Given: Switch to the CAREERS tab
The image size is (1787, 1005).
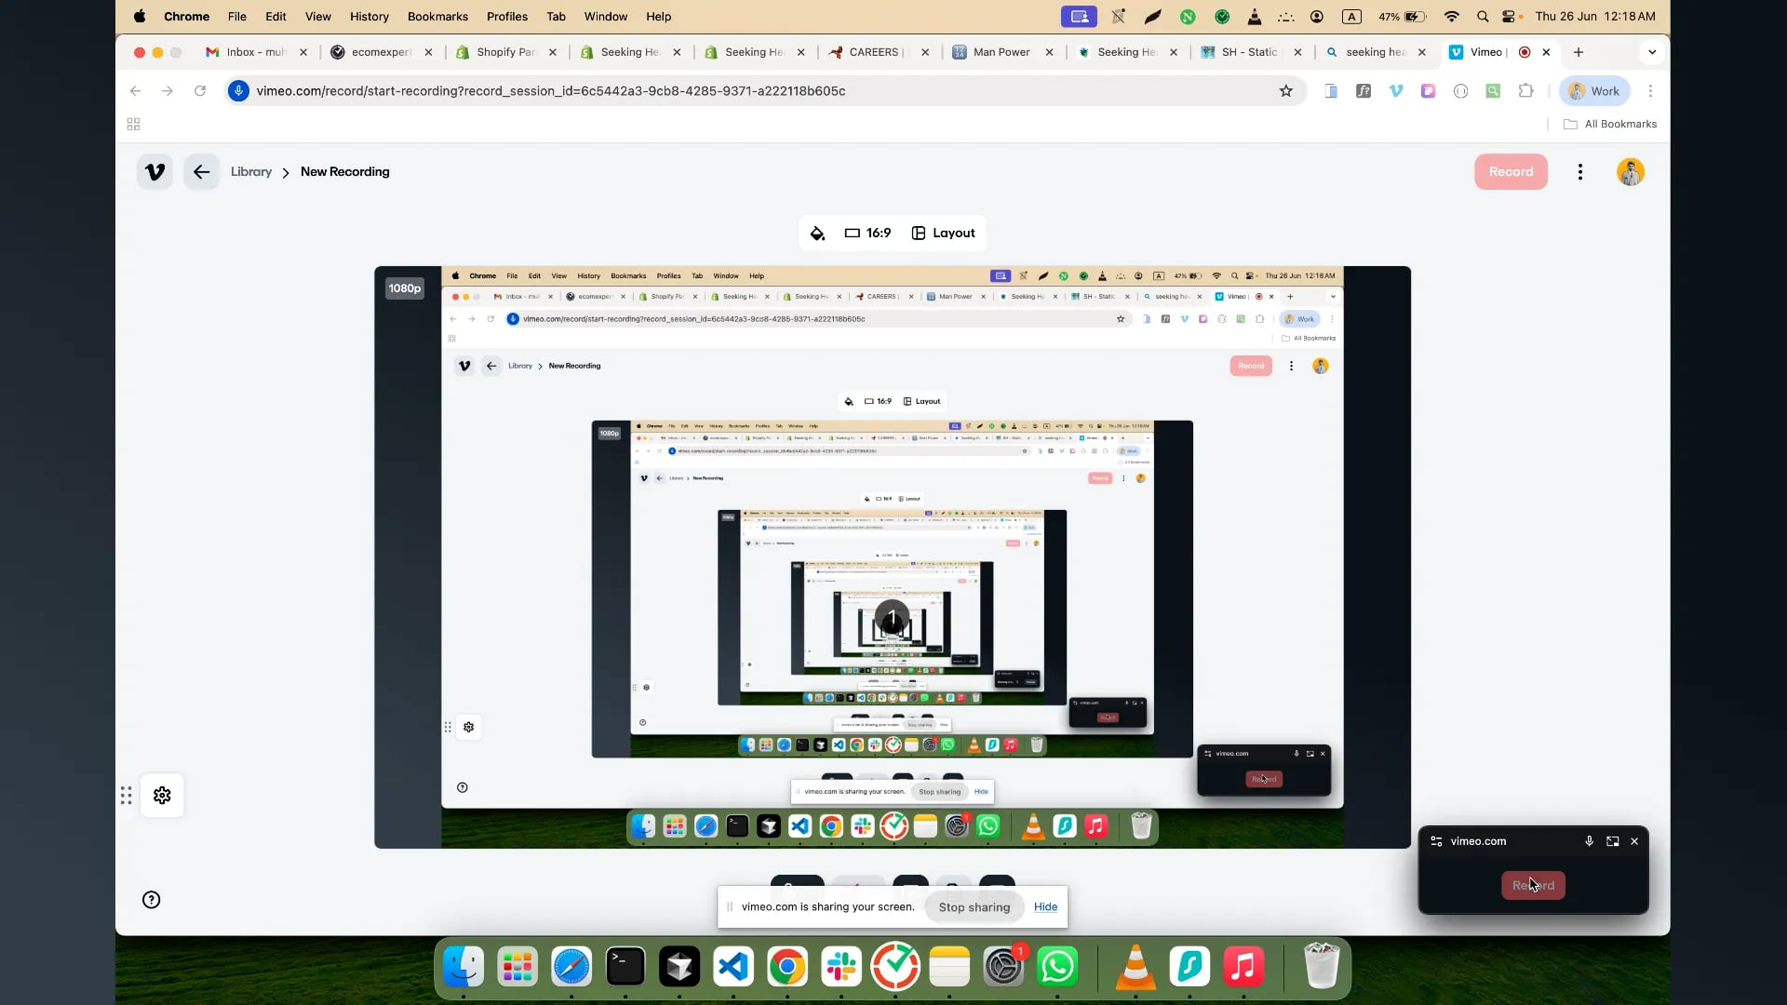Looking at the screenshot, I should [873, 52].
